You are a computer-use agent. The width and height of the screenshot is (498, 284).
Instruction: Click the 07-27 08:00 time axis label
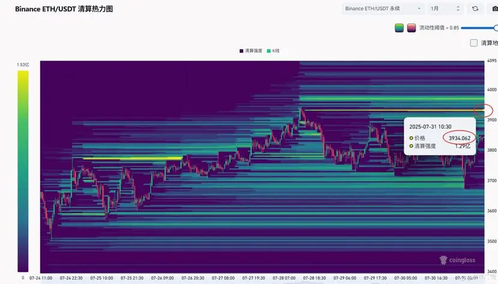(223, 278)
